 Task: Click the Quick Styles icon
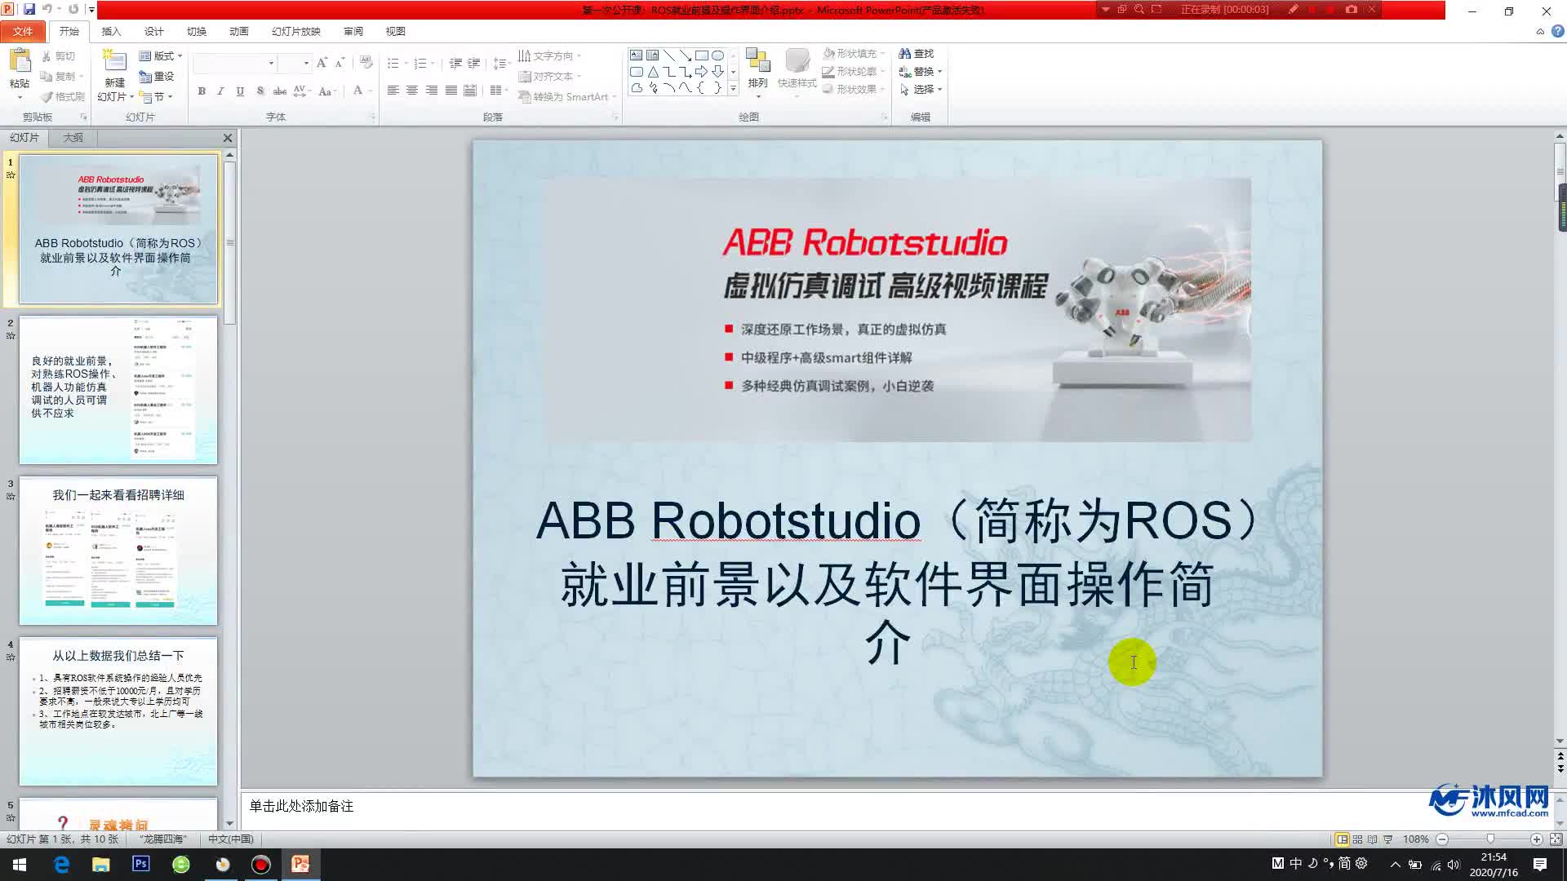[797, 62]
